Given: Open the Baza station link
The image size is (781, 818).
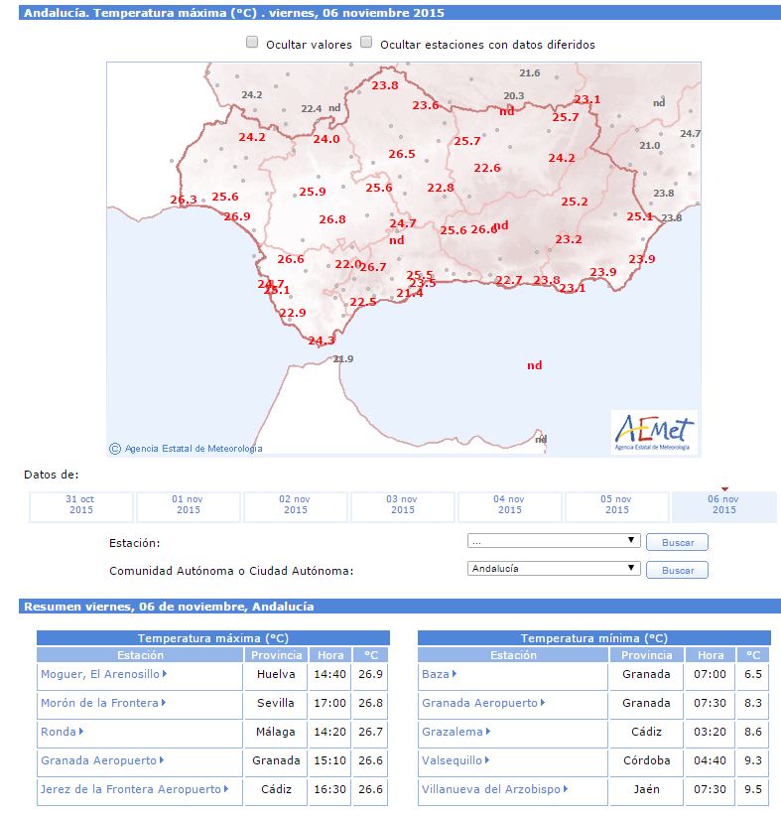Looking at the screenshot, I should point(436,674).
